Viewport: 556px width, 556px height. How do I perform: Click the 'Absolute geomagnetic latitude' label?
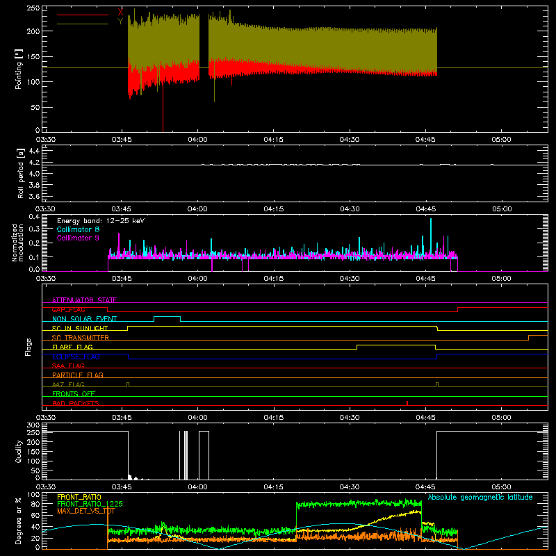(x=480, y=498)
